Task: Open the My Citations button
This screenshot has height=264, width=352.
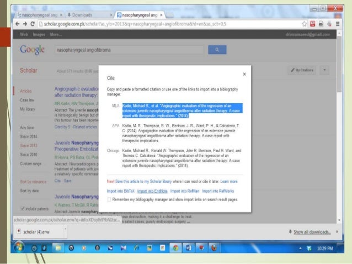Action: pyautogui.click(x=302, y=70)
